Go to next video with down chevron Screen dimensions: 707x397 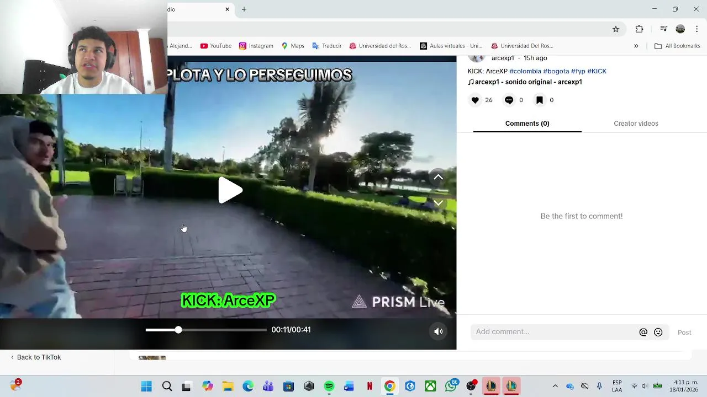click(438, 203)
